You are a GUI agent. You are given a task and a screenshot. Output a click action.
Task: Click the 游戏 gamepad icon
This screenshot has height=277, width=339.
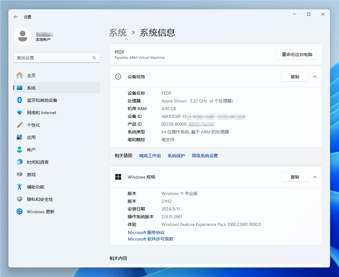pyautogui.click(x=20, y=175)
